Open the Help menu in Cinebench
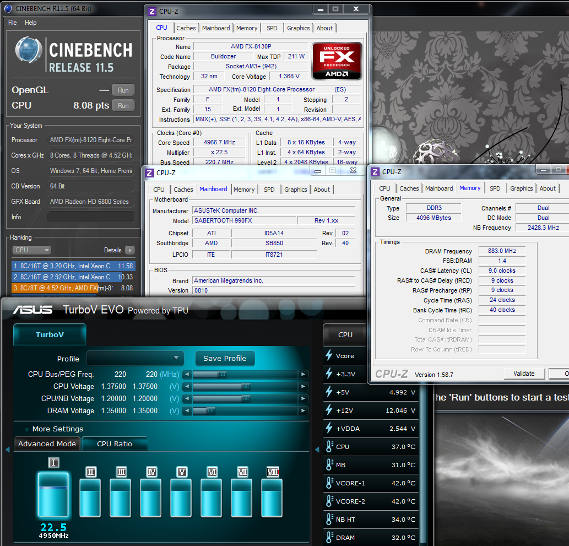The image size is (569, 546). 30,23
